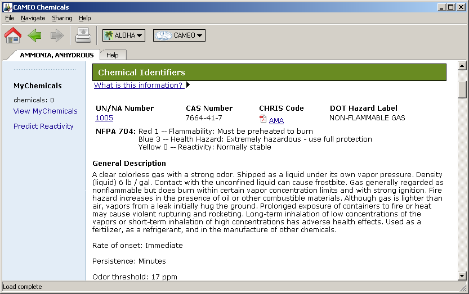Open the AMA CHRIS code link
The image size is (469, 294).
(x=276, y=120)
